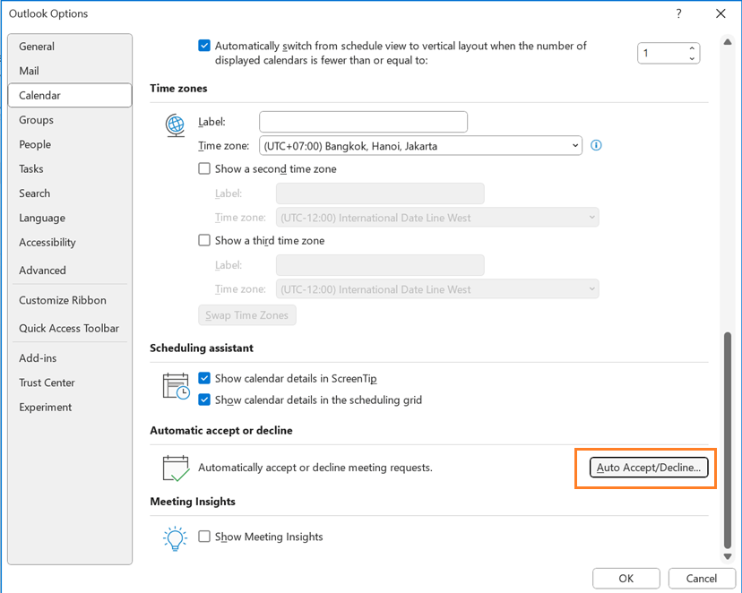Click the vertical scrollbar thumb

(x=728, y=440)
